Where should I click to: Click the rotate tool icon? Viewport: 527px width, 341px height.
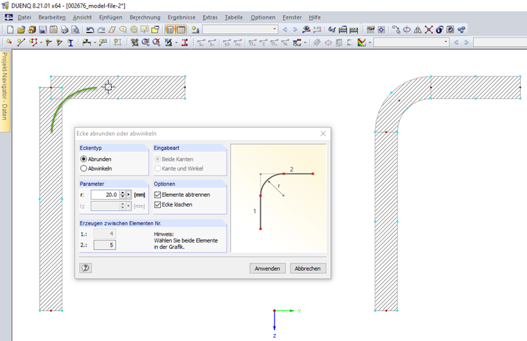click(406, 30)
